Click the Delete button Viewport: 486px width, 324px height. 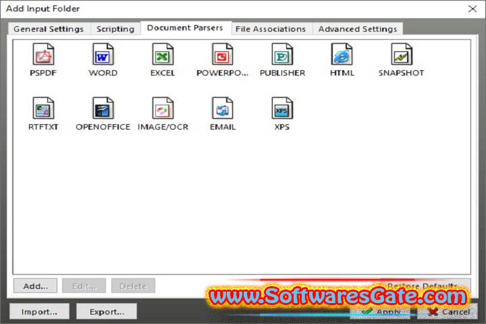[133, 286]
